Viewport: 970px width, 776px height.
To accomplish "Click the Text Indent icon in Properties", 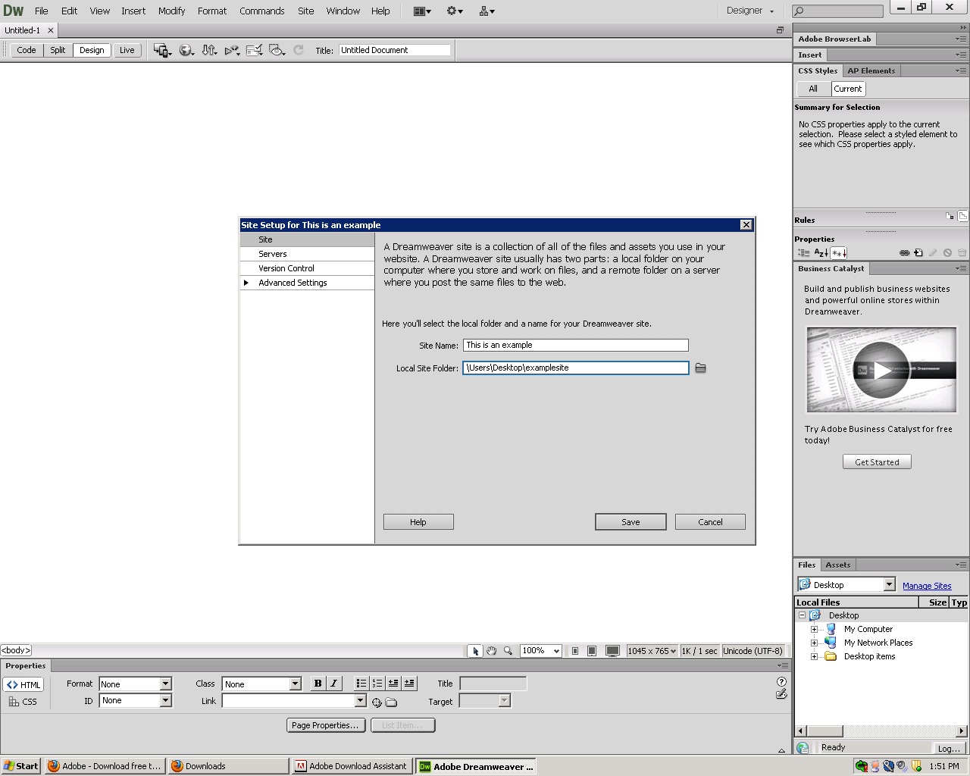I will point(409,684).
